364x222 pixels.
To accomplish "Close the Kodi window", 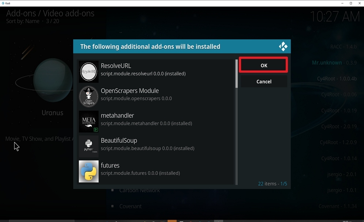I will [360, 3].
